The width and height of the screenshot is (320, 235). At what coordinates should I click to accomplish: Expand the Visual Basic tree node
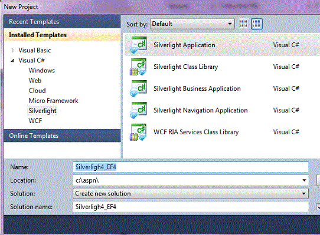click(x=13, y=50)
